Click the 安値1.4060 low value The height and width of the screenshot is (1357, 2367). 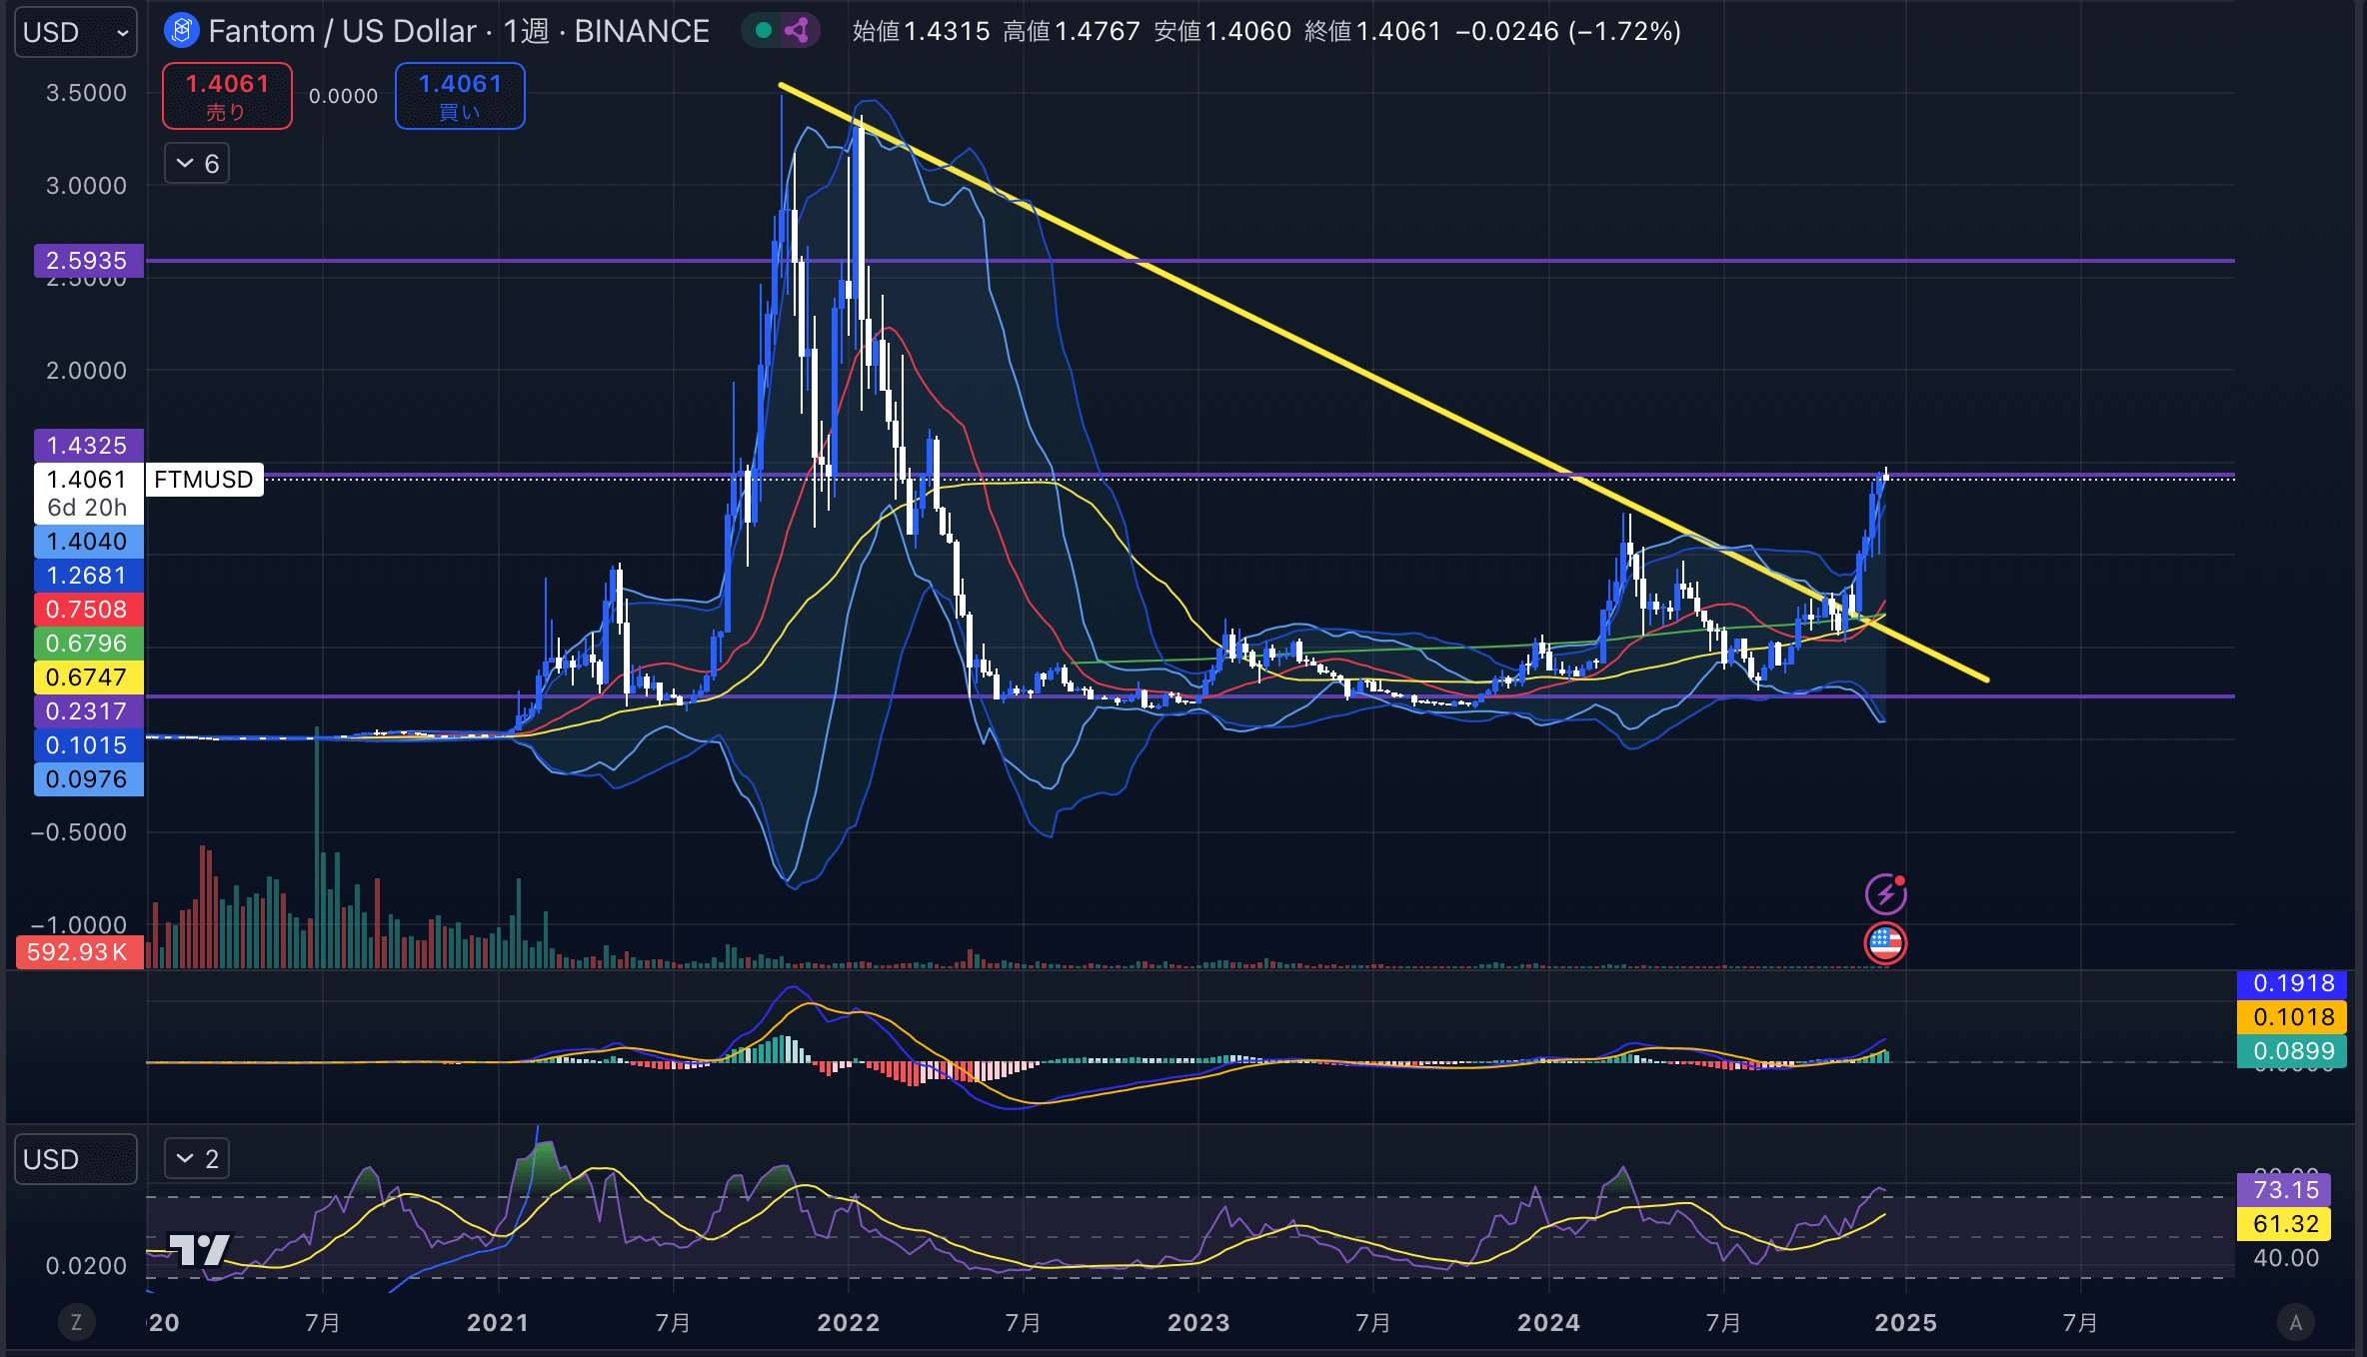1222,31
